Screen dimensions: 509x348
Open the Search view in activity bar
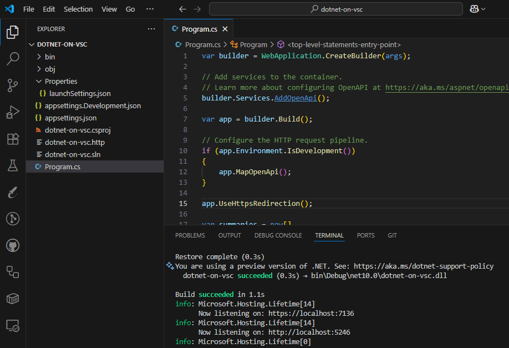click(x=13, y=58)
